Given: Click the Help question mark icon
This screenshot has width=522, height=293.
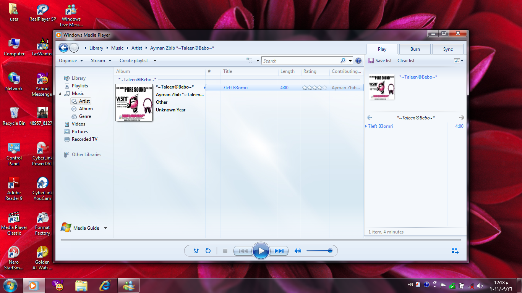Looking at the screenshot, I should pos(358,61).
